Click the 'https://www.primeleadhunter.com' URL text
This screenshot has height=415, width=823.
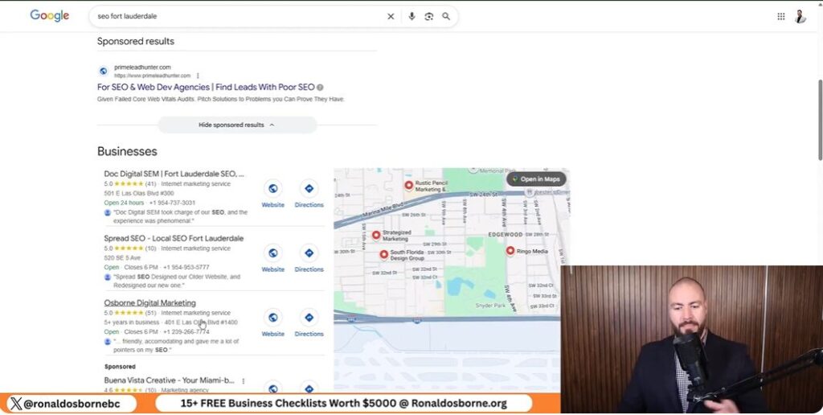[x=152, y=76]
